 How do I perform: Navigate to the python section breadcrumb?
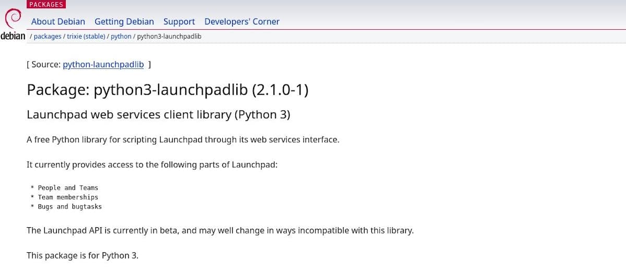pos(121,36)
